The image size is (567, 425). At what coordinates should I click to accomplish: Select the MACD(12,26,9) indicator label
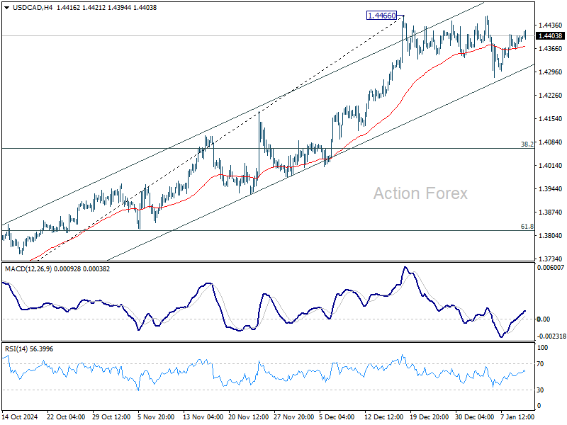click(28, 269)
